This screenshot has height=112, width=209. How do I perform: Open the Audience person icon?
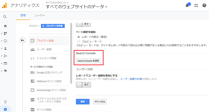click(x=5, y=48)
